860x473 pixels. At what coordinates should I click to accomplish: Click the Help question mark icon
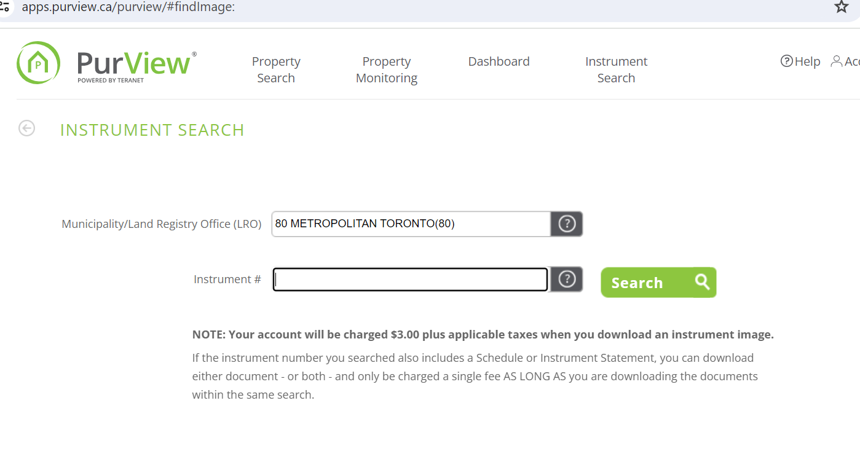coord(786,61)
